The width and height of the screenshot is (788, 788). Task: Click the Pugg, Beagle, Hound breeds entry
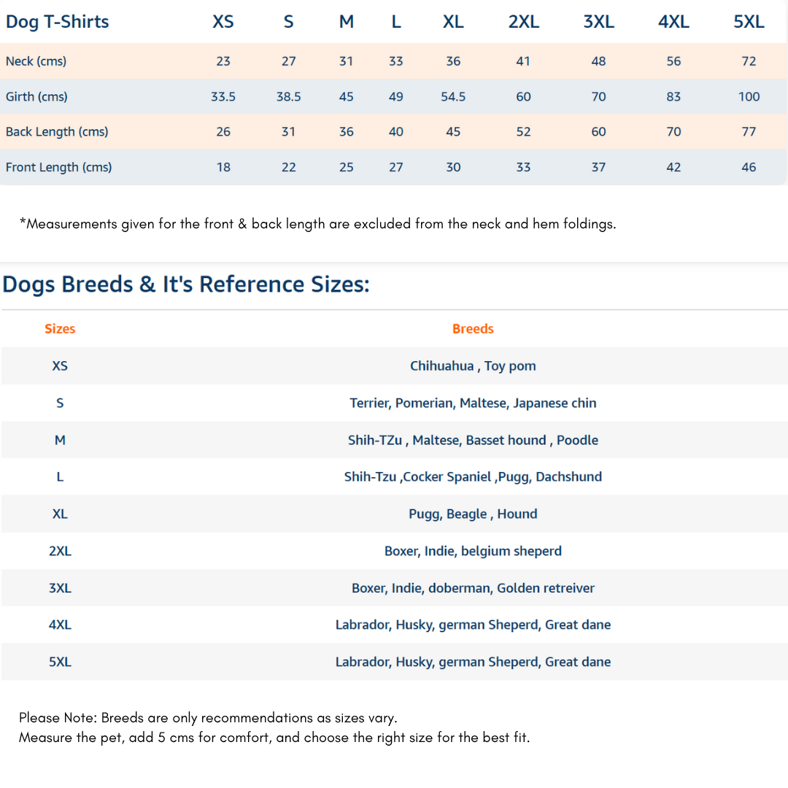(473, 514)
